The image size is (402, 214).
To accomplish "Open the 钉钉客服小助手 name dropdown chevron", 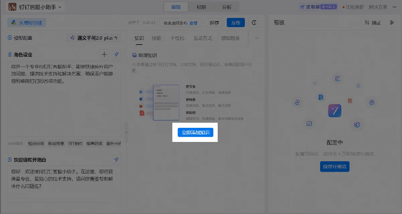I will (60, 7).
